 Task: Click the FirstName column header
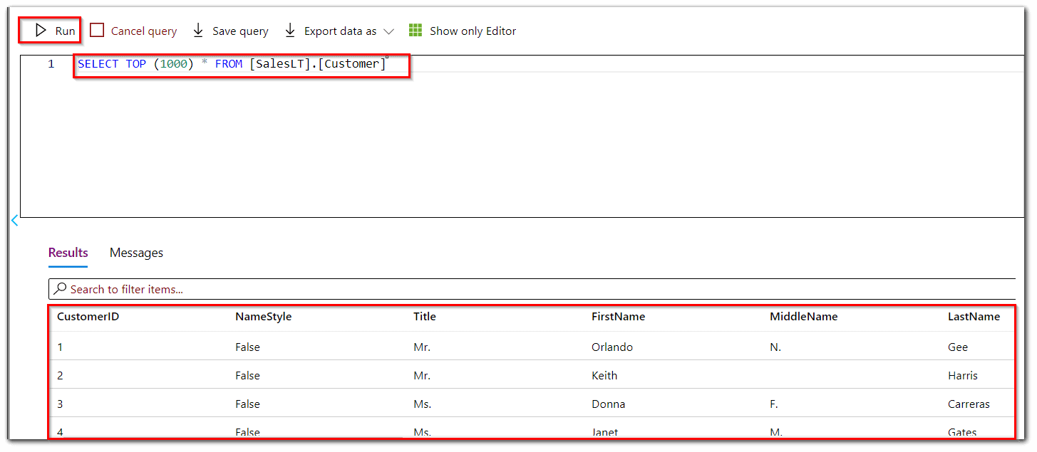pos(618,317)
